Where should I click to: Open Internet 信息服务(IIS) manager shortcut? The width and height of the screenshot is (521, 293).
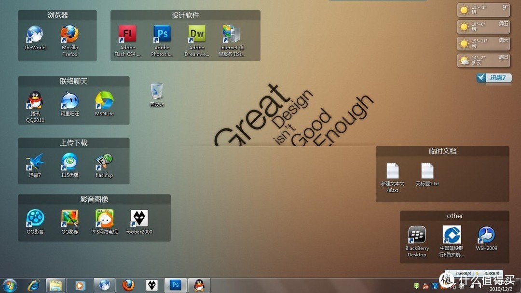[232, 41]
